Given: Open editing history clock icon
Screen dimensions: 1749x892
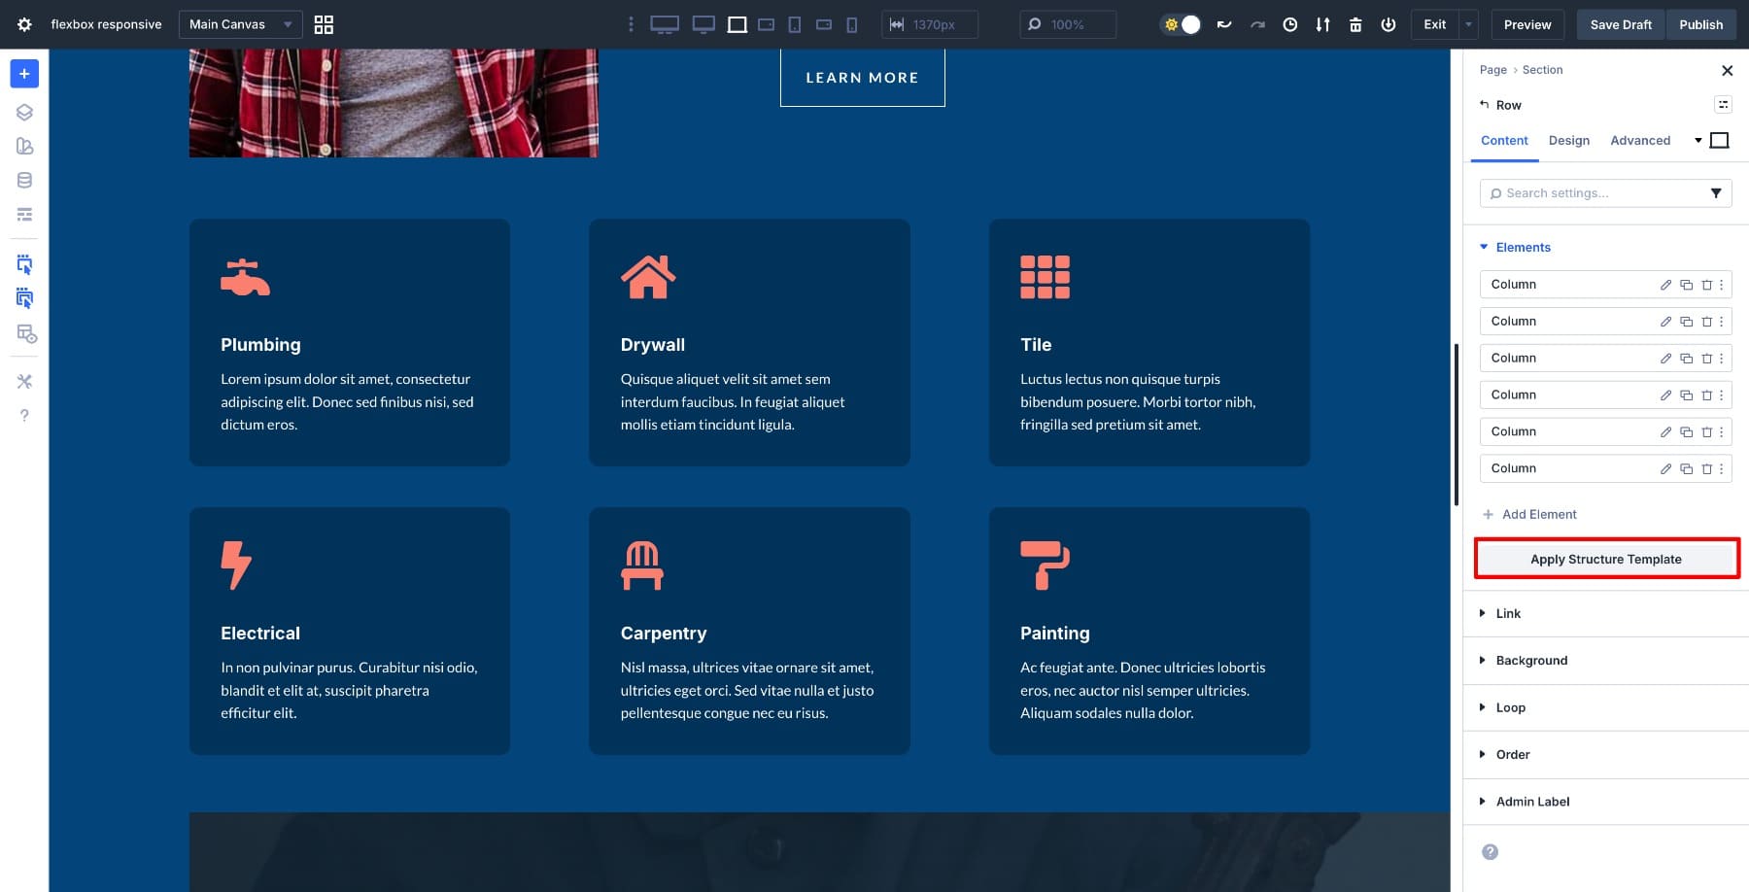Looking at the screenshot, I should pyautogui.click(x=1289, y=24).
